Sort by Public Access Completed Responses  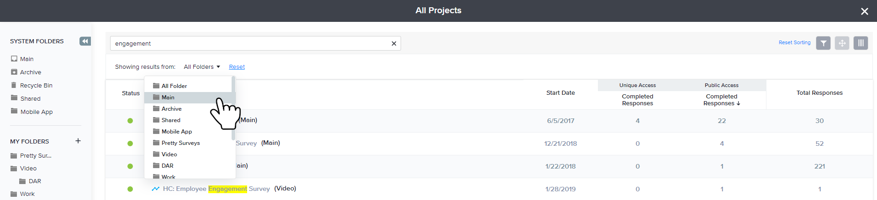tap(721, 100)
